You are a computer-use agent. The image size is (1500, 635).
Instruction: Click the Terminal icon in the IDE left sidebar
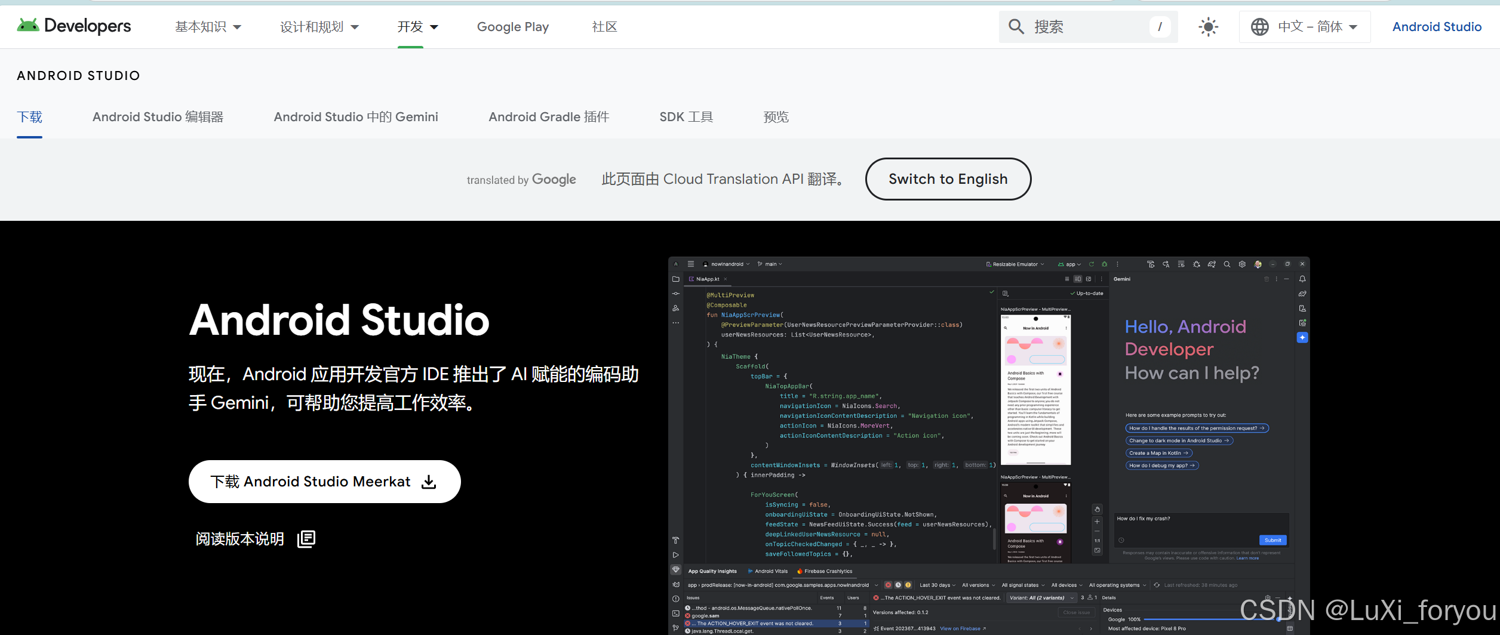[x=676, y=614]
